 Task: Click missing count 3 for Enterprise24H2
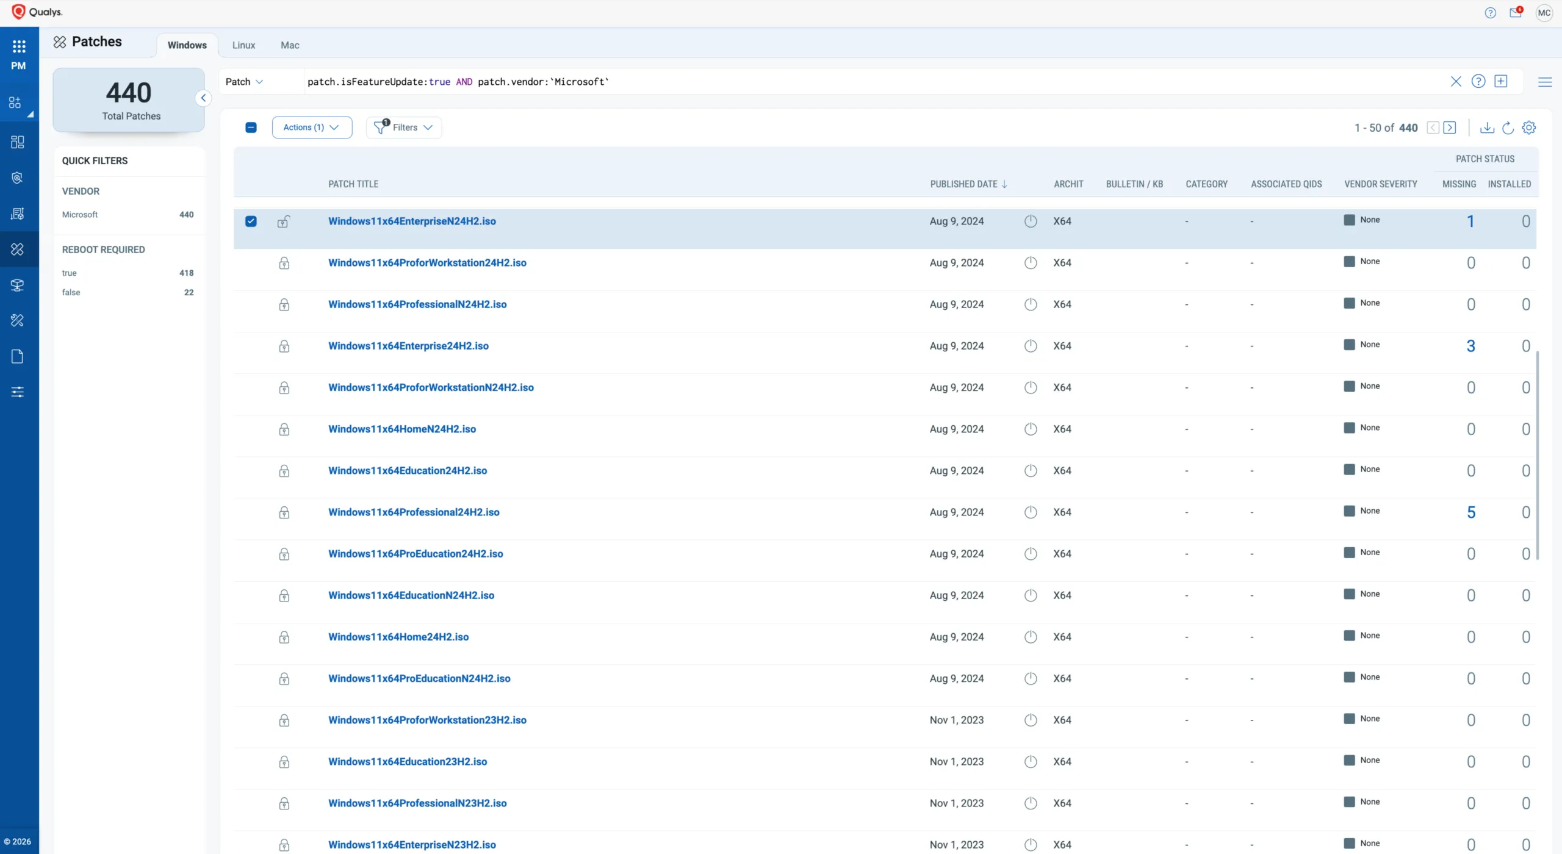(x=1470, y=346)
